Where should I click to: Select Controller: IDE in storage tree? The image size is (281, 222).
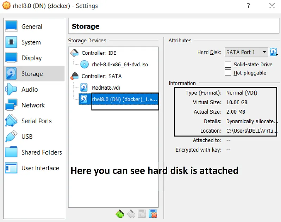click(x=99, y=53)
